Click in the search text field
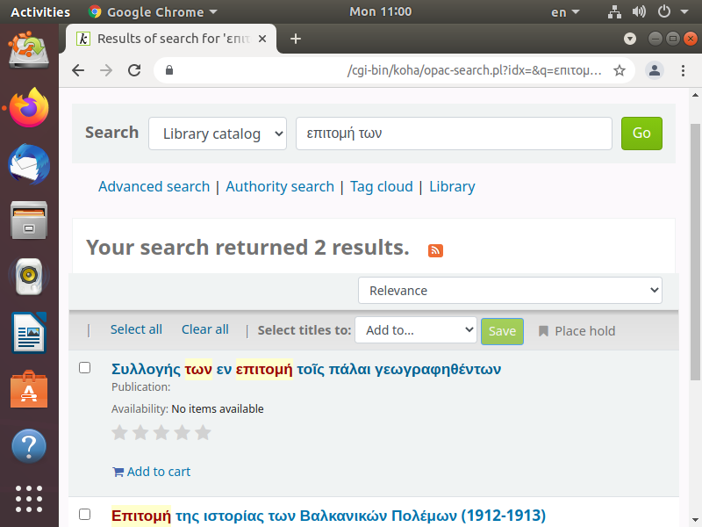Screen dimensions: 702x527 coord(453,134)
